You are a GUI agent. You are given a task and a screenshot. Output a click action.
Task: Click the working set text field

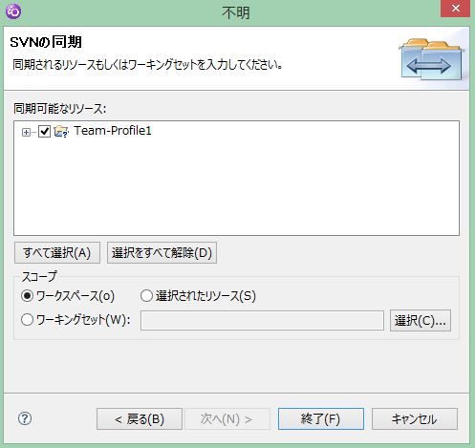click(x=262, y=321)
